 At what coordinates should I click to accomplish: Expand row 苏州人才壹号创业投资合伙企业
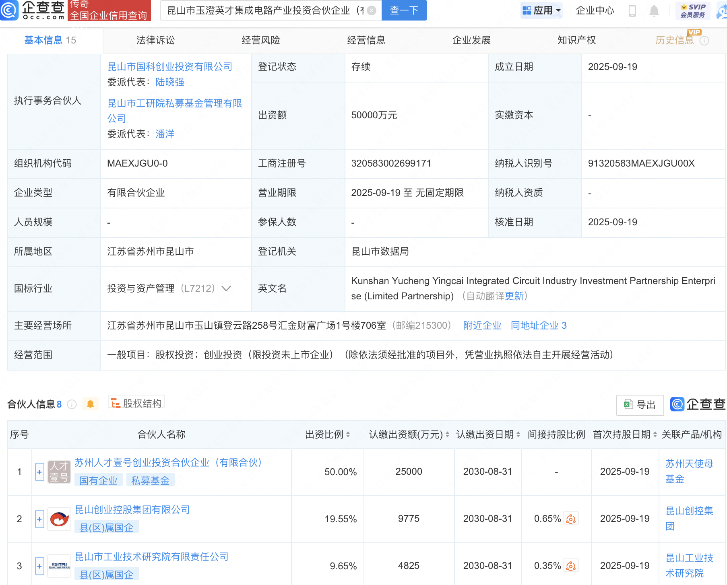pyautogui.click(x=39, y=472)
